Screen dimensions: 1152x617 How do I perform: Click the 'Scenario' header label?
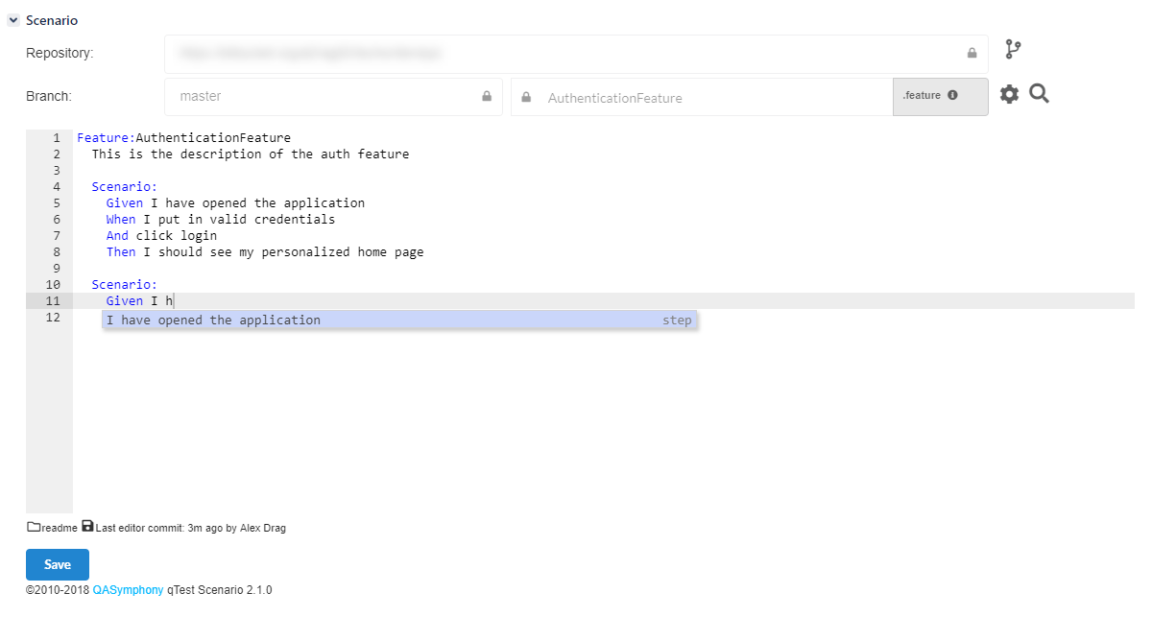(51, 19)
